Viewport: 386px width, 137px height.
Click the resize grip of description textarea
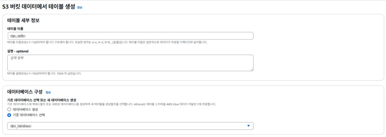click(x=252, y=69)
